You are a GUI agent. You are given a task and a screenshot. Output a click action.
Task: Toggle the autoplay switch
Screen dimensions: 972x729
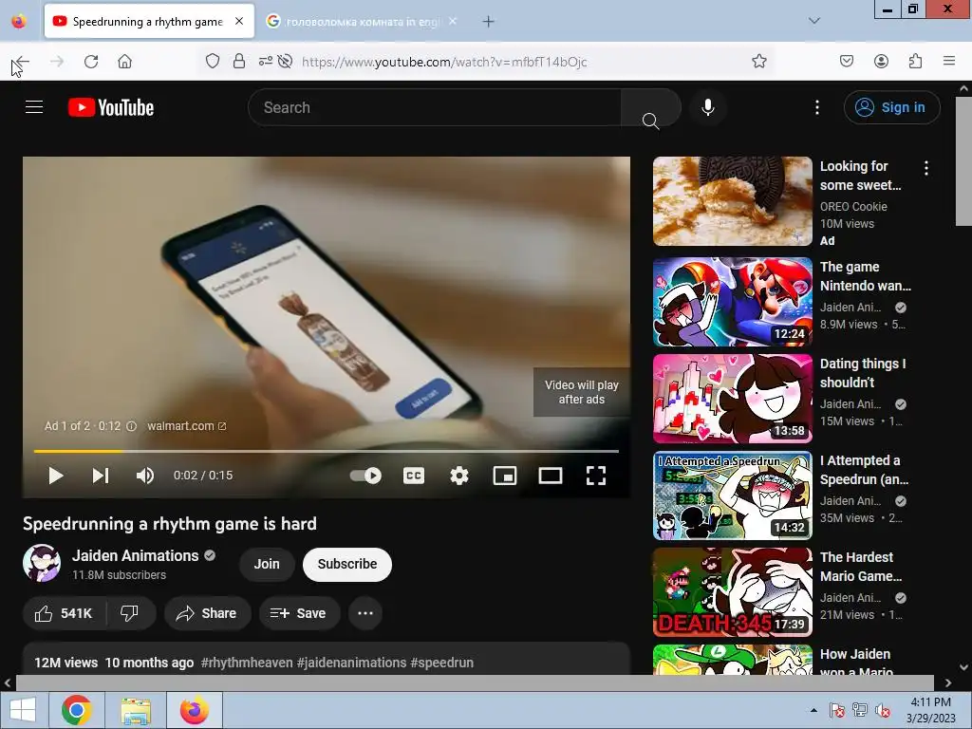pos(365,476)
